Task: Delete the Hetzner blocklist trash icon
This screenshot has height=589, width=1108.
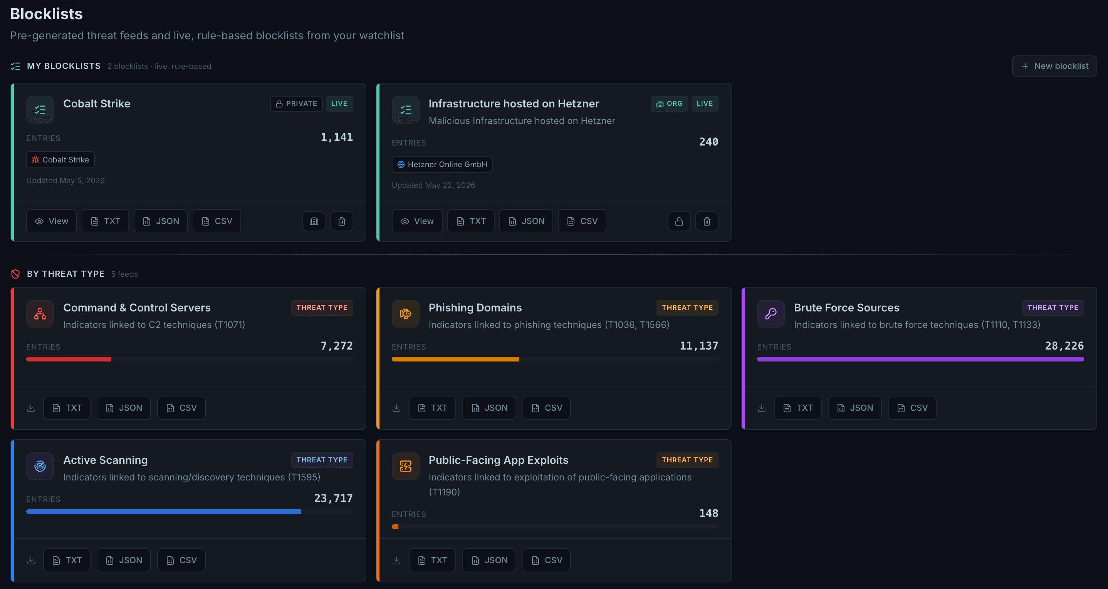Action: pos(707,221)
